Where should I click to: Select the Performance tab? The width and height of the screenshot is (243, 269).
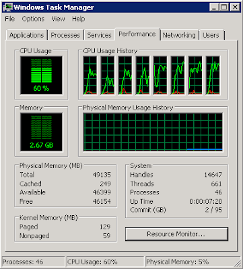[x=137, y=34]
